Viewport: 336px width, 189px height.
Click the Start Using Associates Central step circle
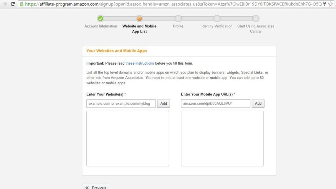(x=256, y=19)
